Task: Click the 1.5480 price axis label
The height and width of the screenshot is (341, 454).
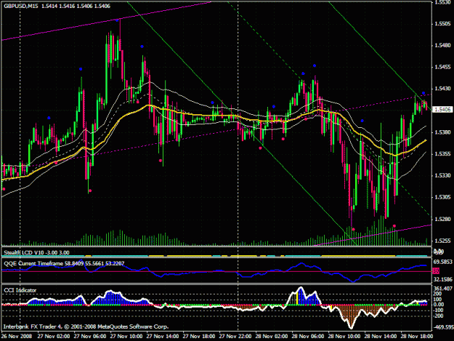Action: click(442, 46)
